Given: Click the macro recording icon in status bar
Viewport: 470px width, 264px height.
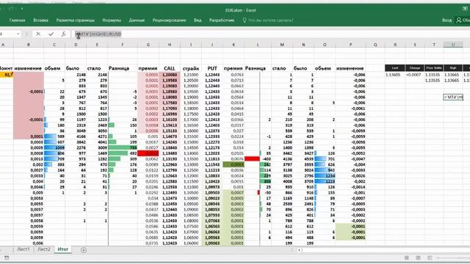Looking at the screenshot, I should [x=7, y=257].
